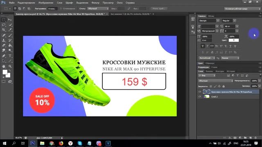Open the Изображение menu

point(46,3)
